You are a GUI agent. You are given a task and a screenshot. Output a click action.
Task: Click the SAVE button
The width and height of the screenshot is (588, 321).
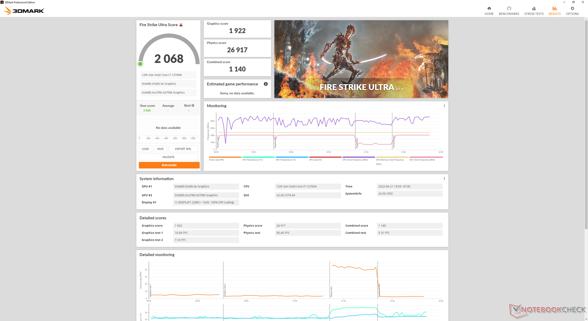pyautogui.click(x=160, y=149)
